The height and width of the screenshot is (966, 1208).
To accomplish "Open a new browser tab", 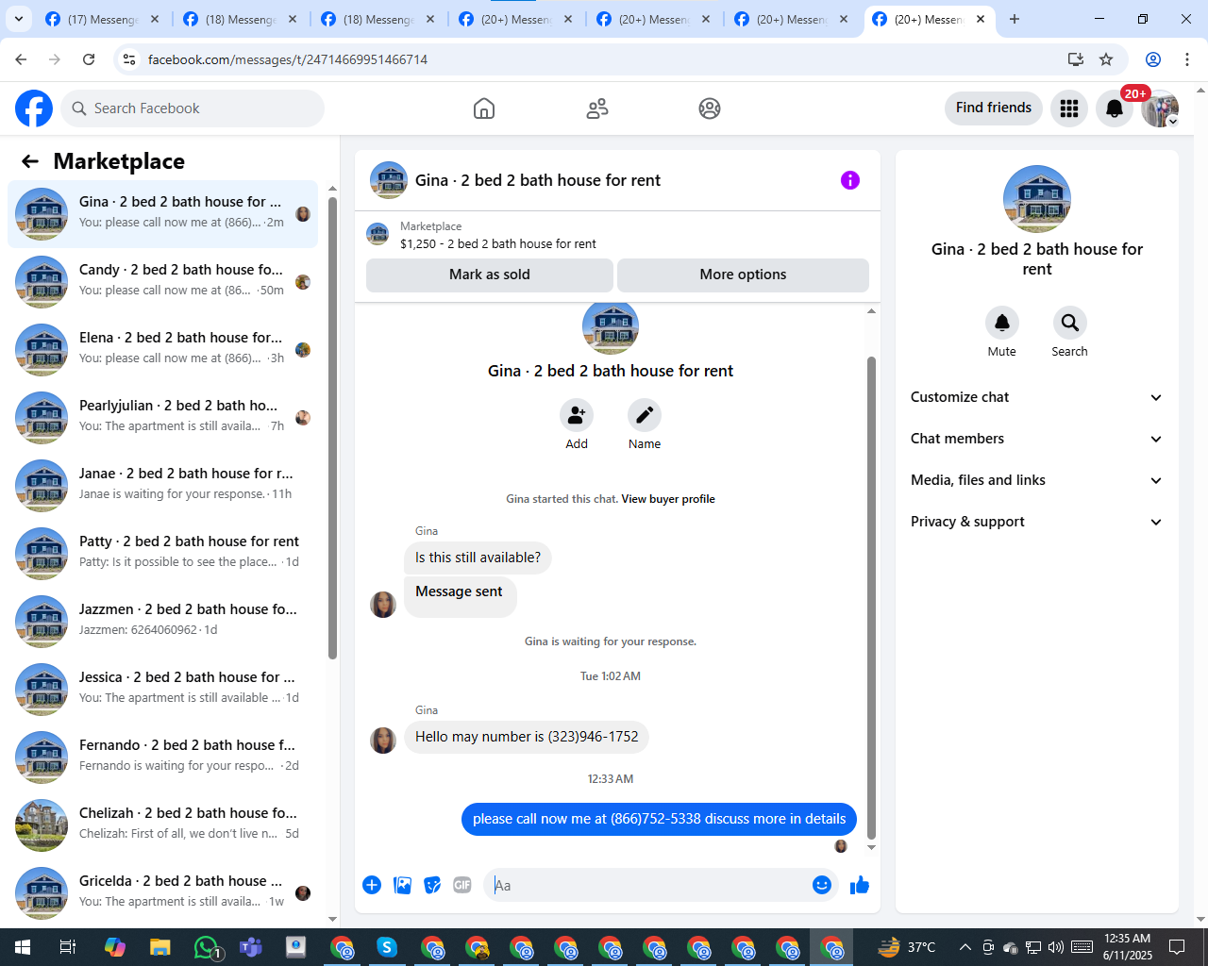I will tap(1015, 19).
